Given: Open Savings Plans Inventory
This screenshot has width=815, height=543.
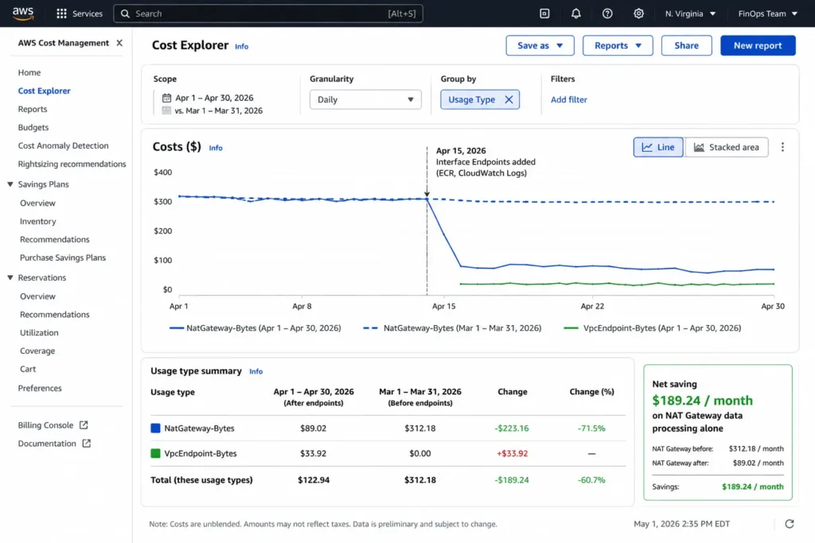Looking at the screenshot, I should (38, 221).
